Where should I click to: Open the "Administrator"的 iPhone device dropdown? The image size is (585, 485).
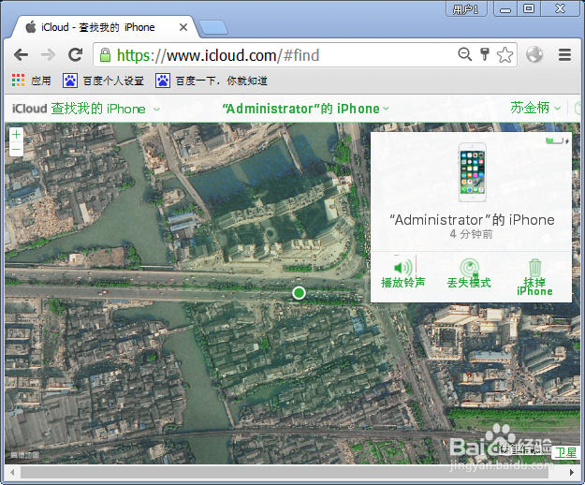point(305,109)
